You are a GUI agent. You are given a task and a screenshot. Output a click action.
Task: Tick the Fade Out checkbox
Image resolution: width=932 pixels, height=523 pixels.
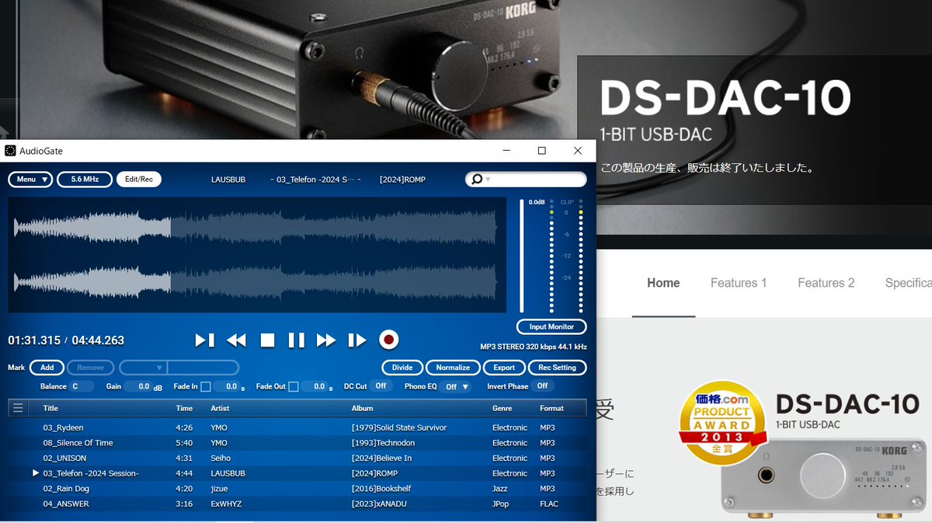pos(294,386)
